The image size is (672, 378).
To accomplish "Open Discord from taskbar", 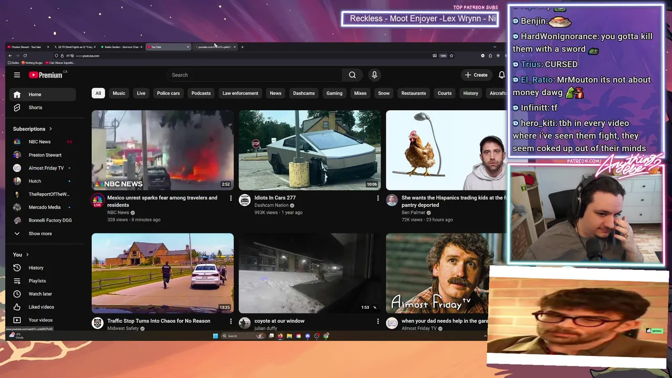I will pyautogui.click(x=308, y=336).
